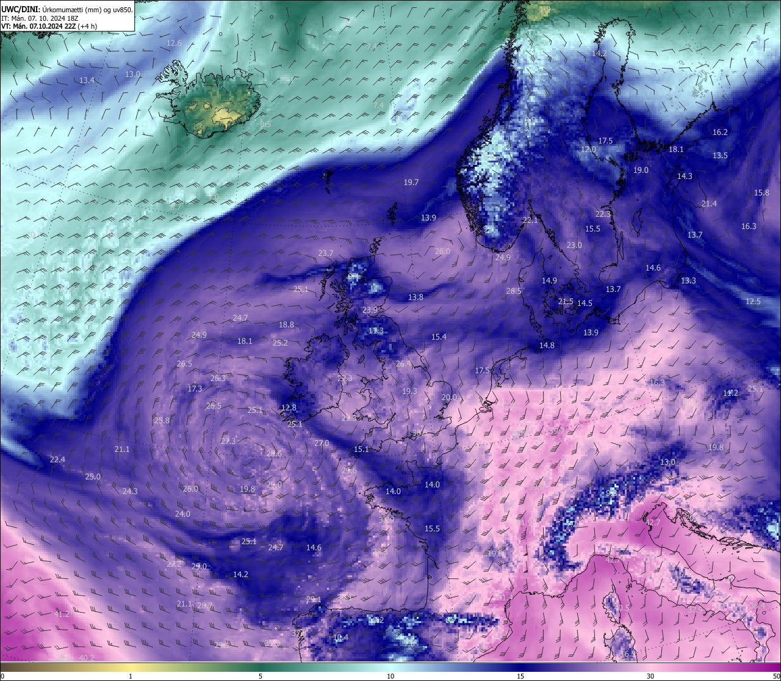Viewport: 781px width, 681px height.
Task: Click the 'VT: Mán. 07.10.2024 22Z (+4 h)' line
Action: coord(49,26)
